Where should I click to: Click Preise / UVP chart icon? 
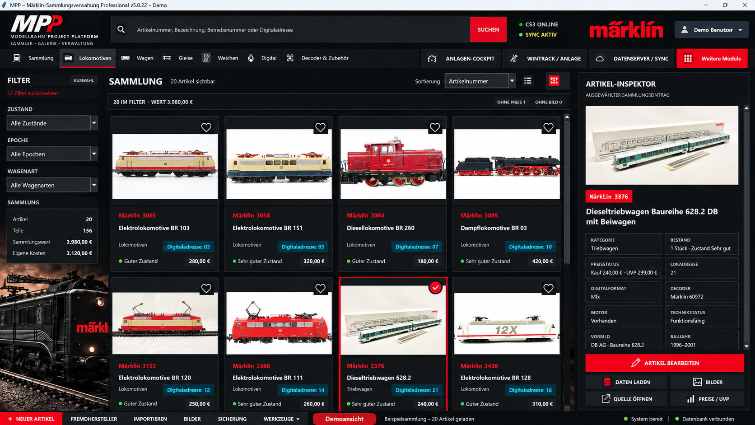pyautogui.click(x=690, y=399)
